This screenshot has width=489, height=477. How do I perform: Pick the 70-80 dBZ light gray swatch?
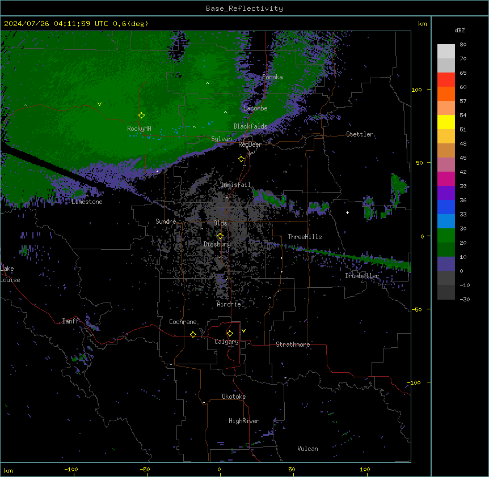click(x=446, y=52)
